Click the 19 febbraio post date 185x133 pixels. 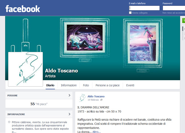coord(93,100)
